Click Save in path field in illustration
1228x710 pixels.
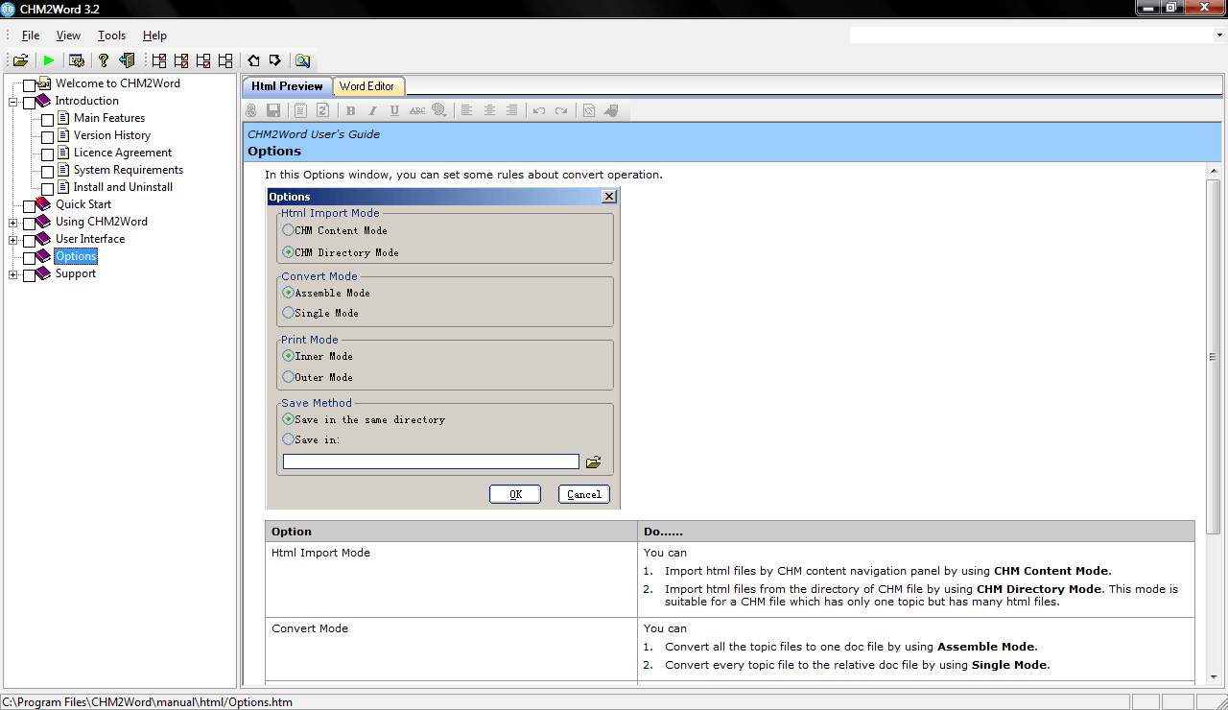pyautogui.click(x=431, y=461)
